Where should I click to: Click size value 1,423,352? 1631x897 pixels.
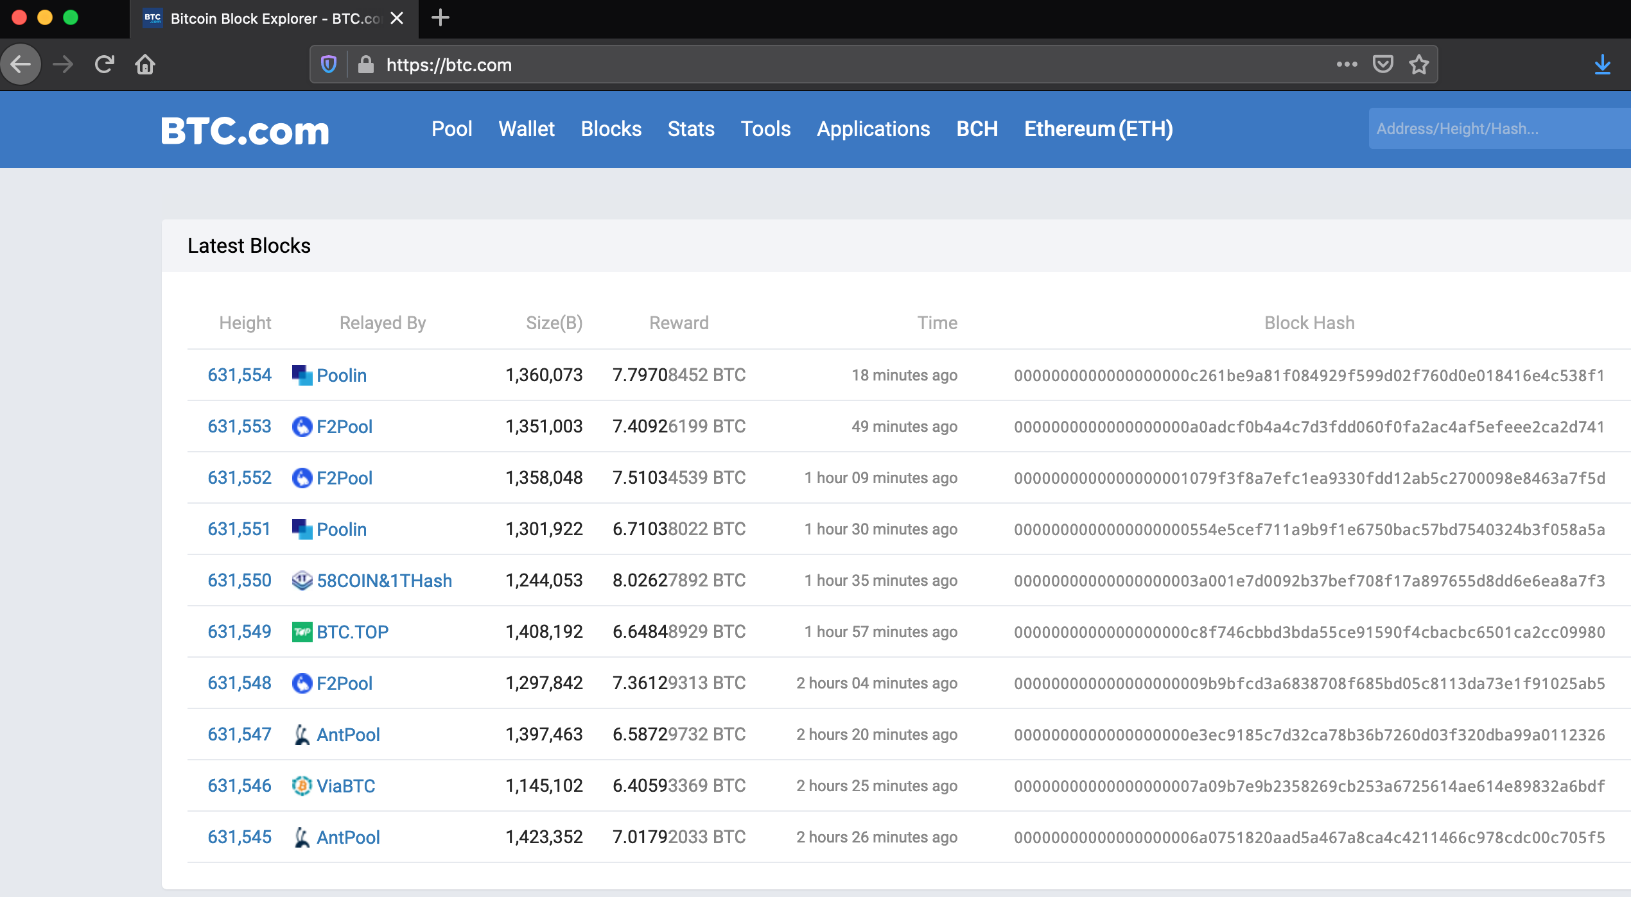pyautogui.click(x=544, y=837)
